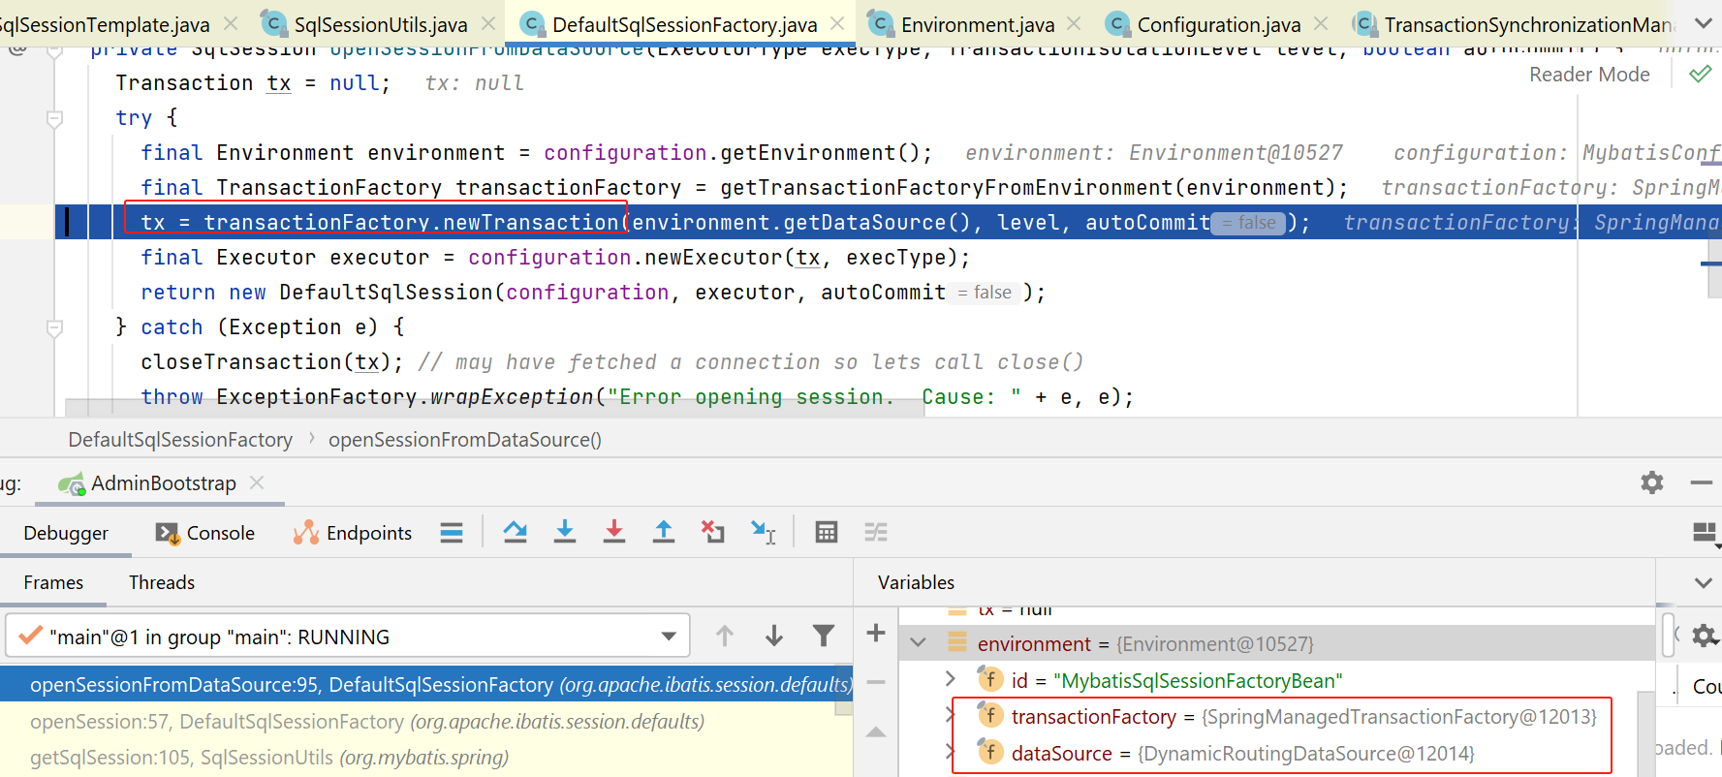Click the Step Over debug icon
This screenshot has width=1722, height=777.
tap(515, 532)
